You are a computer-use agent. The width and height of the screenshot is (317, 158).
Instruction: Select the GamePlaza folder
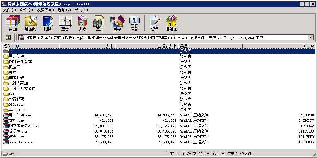(x=18, y=110)
